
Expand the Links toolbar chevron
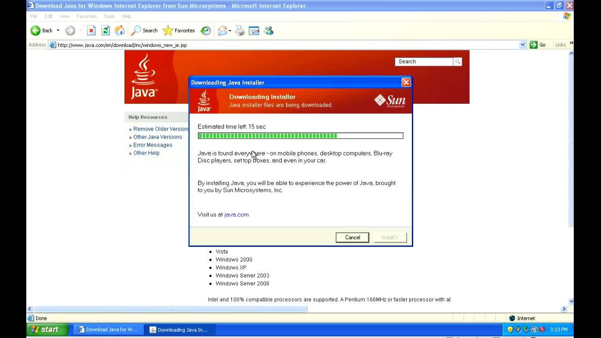(571, 43)
